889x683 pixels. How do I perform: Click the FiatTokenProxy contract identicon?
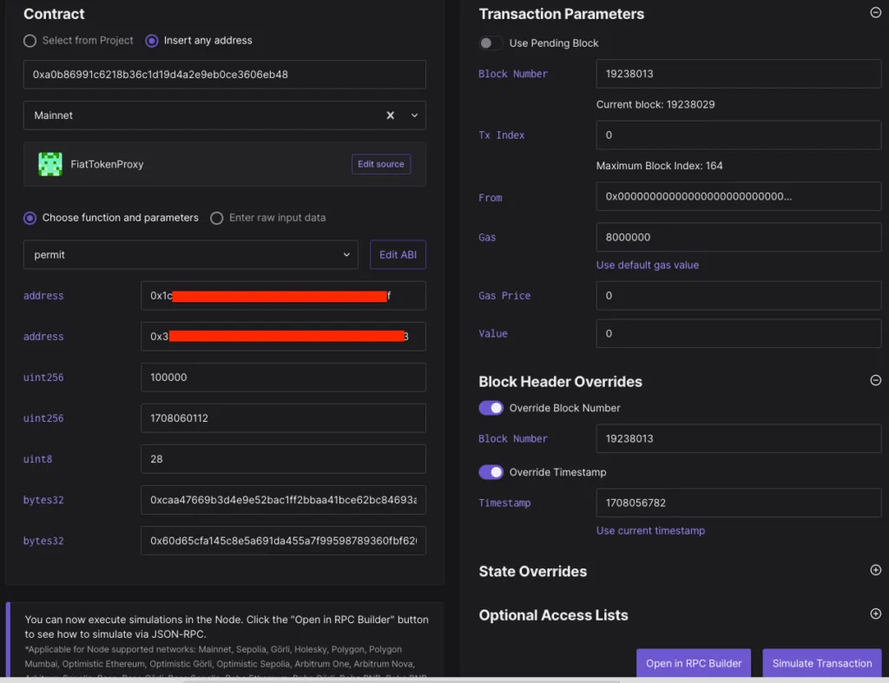(x=49, y=164)
